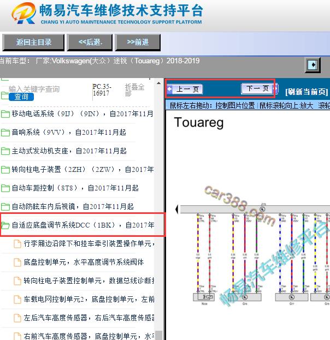Click the left arrow icon on 上一页 button
Viewport: 330px width, 340px height.
169,89
